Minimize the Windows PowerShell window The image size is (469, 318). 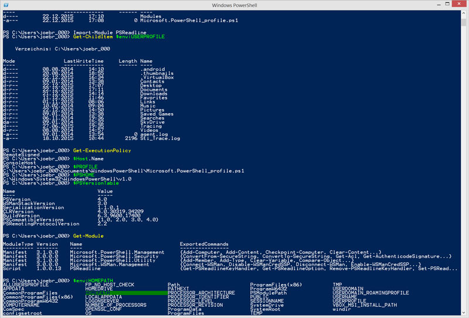point(439,5)
